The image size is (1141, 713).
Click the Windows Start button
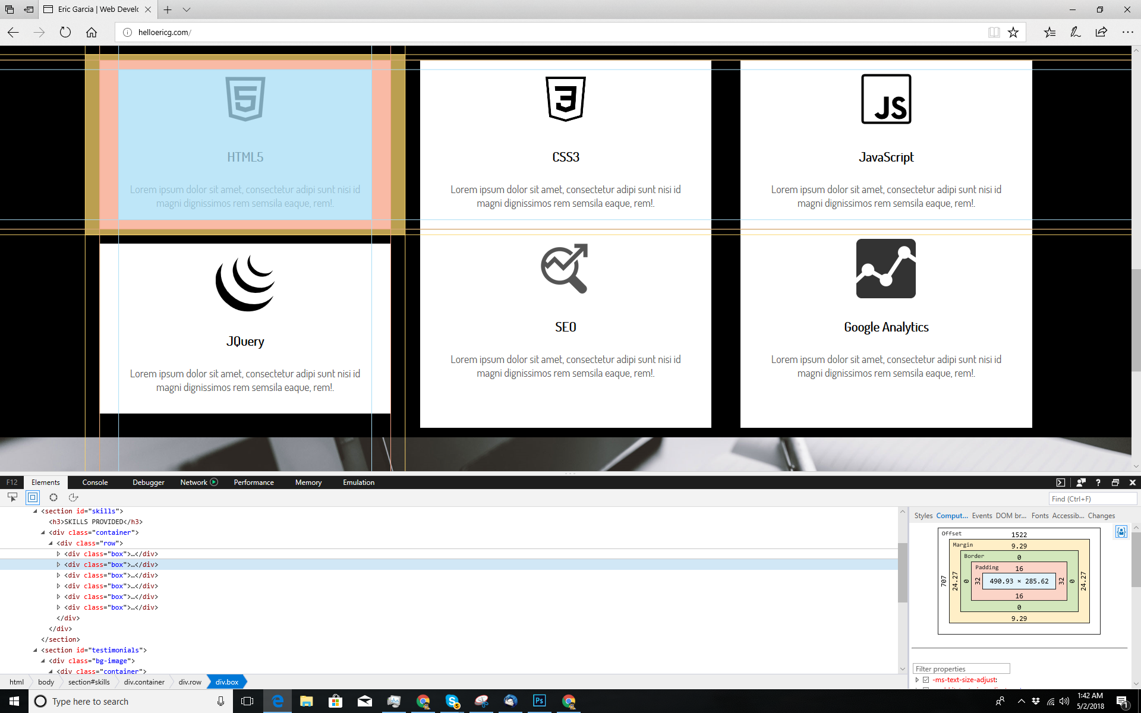(x=14, y=701)
